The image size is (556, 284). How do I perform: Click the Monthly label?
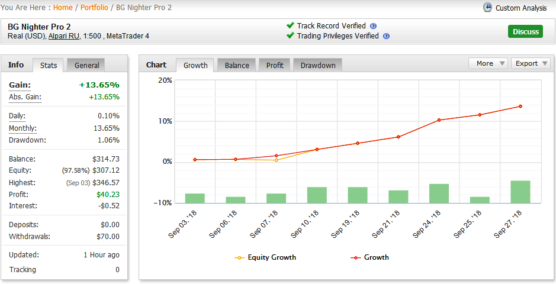pos(23,128)
